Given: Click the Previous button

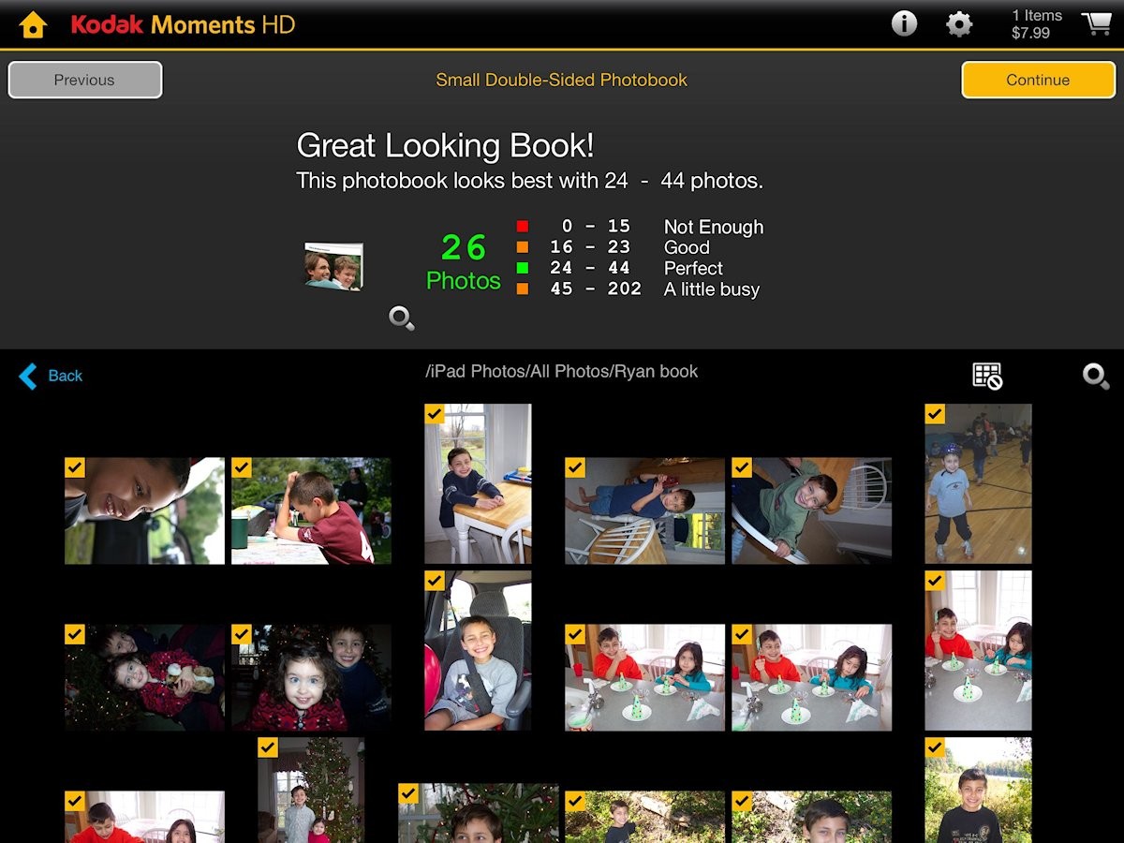Looking at the screenshot, I should pos(85,80).
